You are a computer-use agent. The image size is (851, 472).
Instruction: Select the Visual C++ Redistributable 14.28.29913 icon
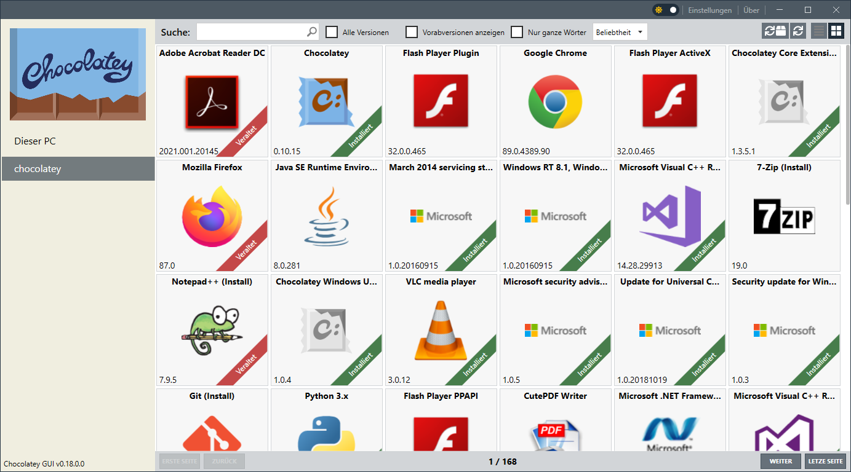point(670,216)
